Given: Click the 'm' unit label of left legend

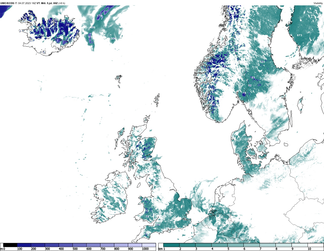Looking at the screenshot, I should click(x=1, y=249).
